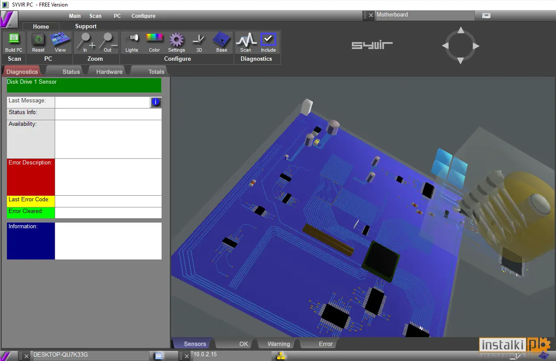The width and height of the screenshot is (556, 361).
Task: Toggle the 3D axes view option
Action: (x=199, y=39)
